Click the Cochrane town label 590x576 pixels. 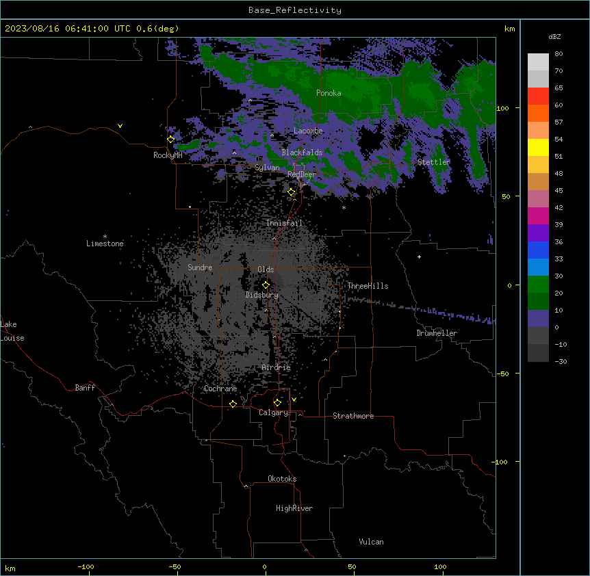click(220, 389)
